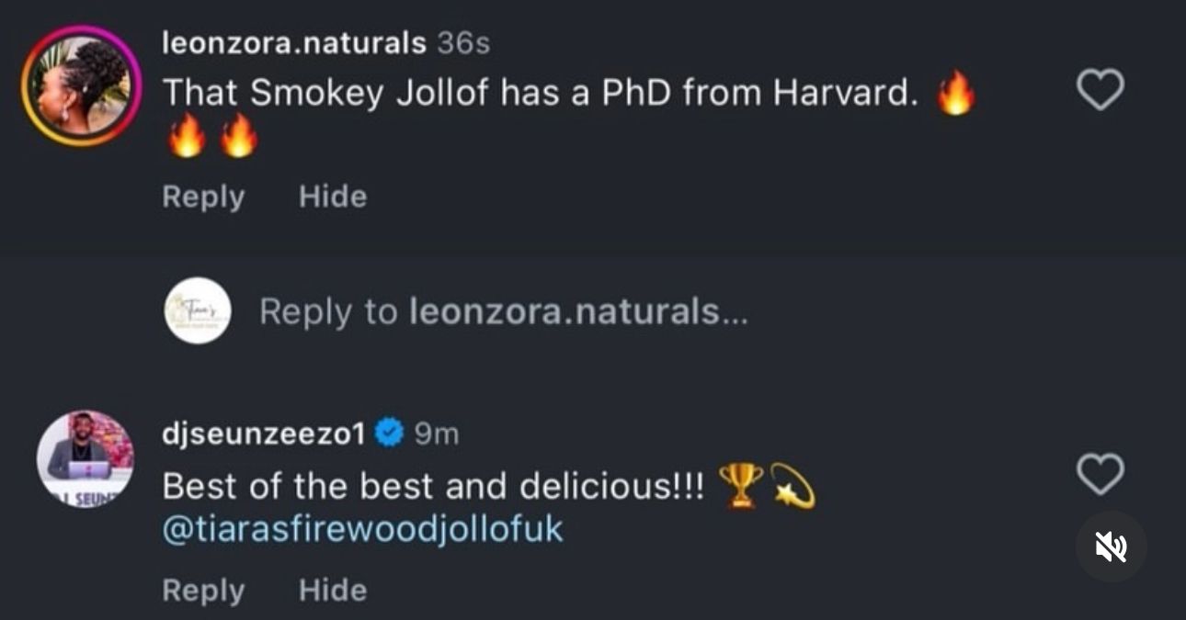Open djseunzeezo1 profile picture
The image size is (1186, 620).
coord(85,457)
